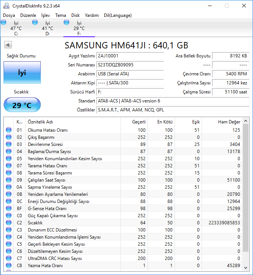Viewport: 253px width, 275px height.
Task: Select the F: drive tab
Action: pyautogui.click(x=79, y=28)
